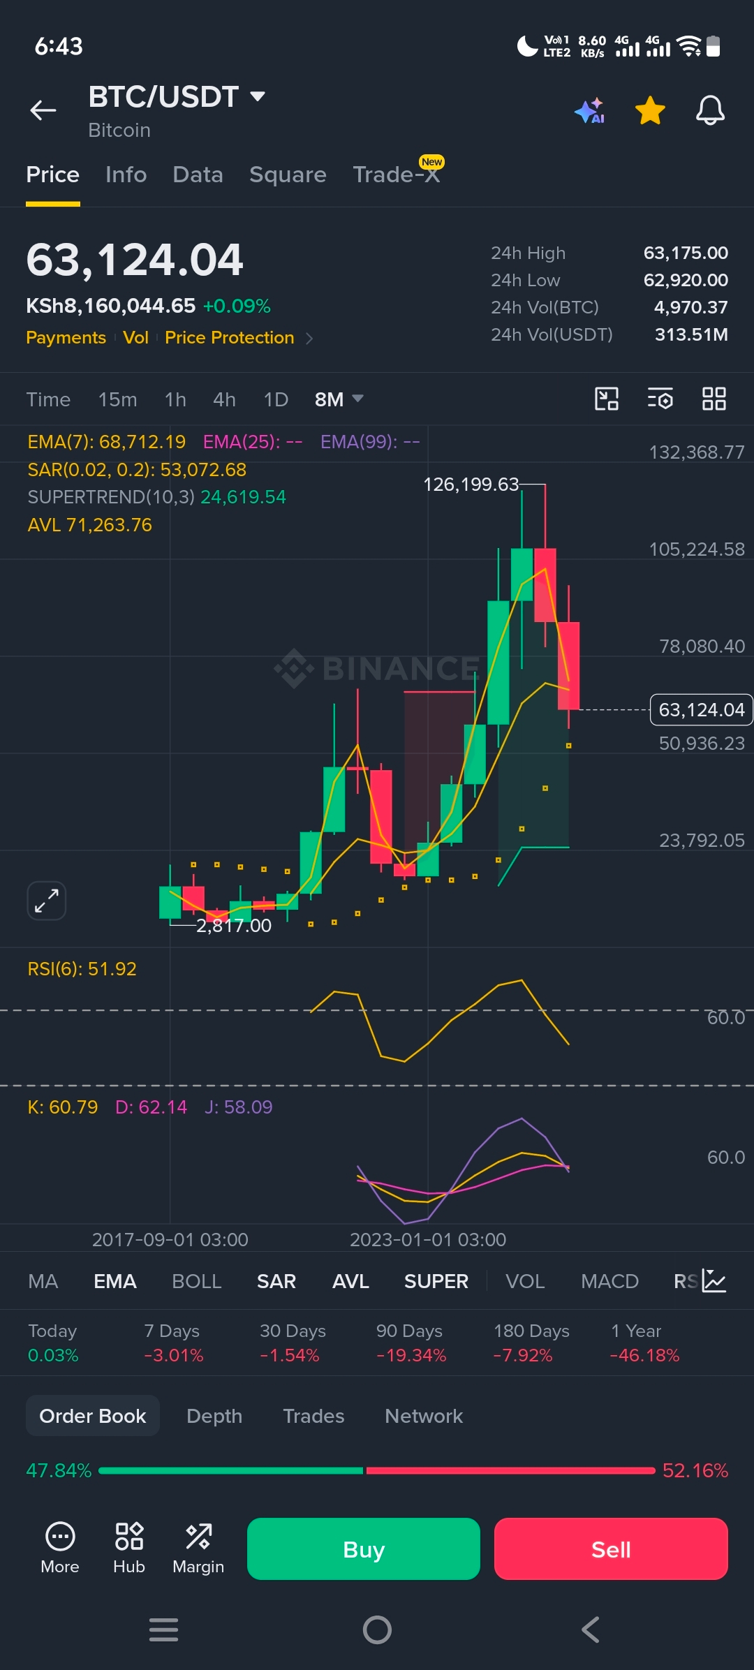This screenshot has width=754, height=1670.
Task: Select the Order Book tab
Action: (93, 1416)
